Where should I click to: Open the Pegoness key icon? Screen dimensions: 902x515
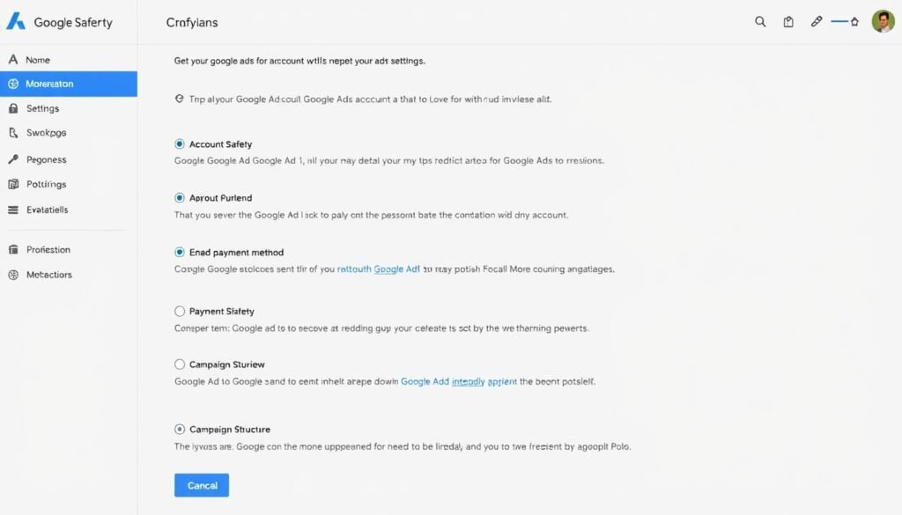12,159
